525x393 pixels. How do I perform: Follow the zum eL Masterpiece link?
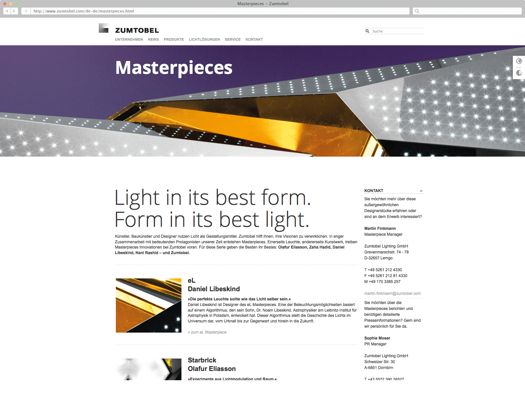[207, 332]
